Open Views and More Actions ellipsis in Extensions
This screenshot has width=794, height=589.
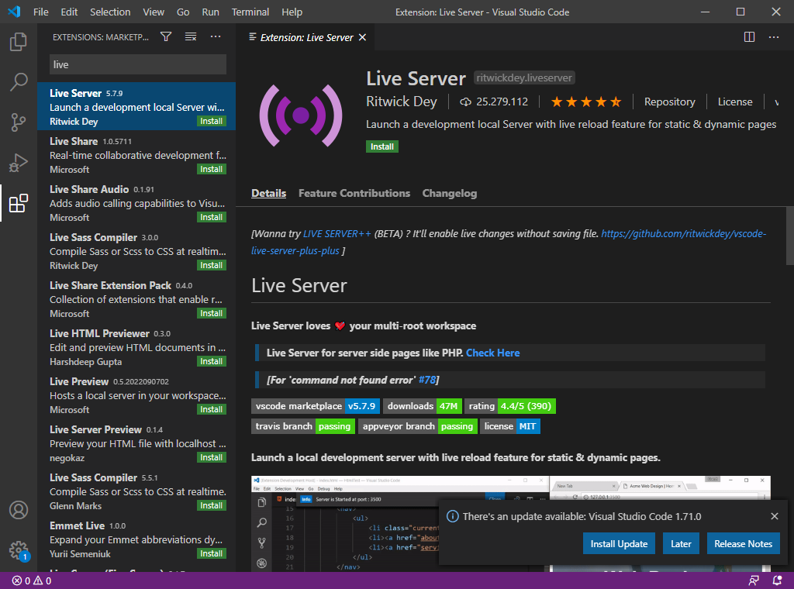click(x=216, y=36)
